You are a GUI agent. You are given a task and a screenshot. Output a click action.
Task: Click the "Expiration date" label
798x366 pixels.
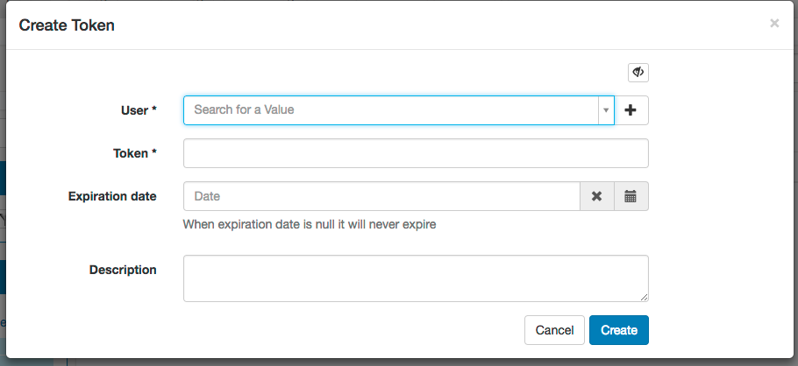click(112, 196)
